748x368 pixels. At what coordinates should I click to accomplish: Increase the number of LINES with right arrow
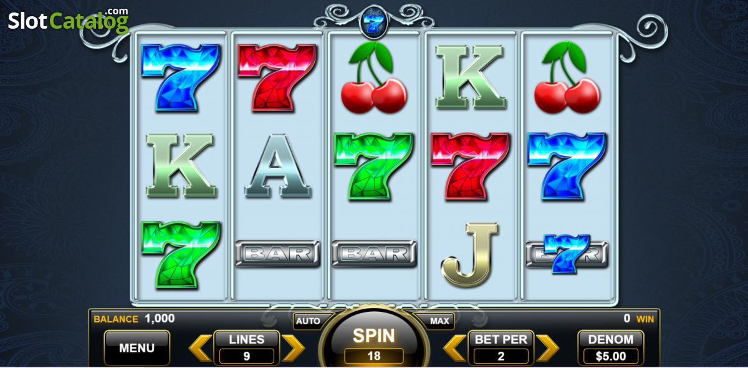(293, 347)
